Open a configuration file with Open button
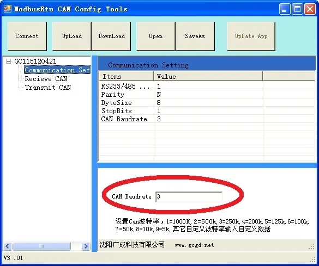Image resolution: width=319 pixels, height=266 pixels. pyautogui.click(x=155, y=36)
